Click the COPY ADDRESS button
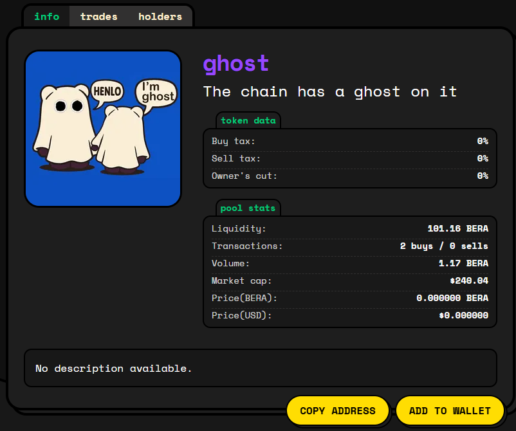Screen dimensions: 516x431 338,410
